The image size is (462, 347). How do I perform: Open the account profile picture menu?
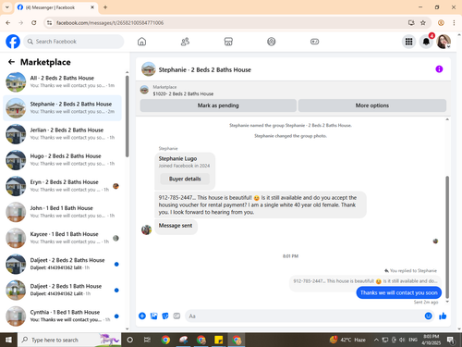[444, 42]
